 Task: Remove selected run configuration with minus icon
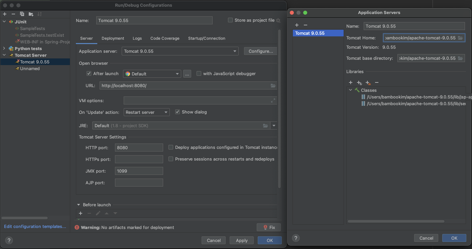(x=13, y=14)
